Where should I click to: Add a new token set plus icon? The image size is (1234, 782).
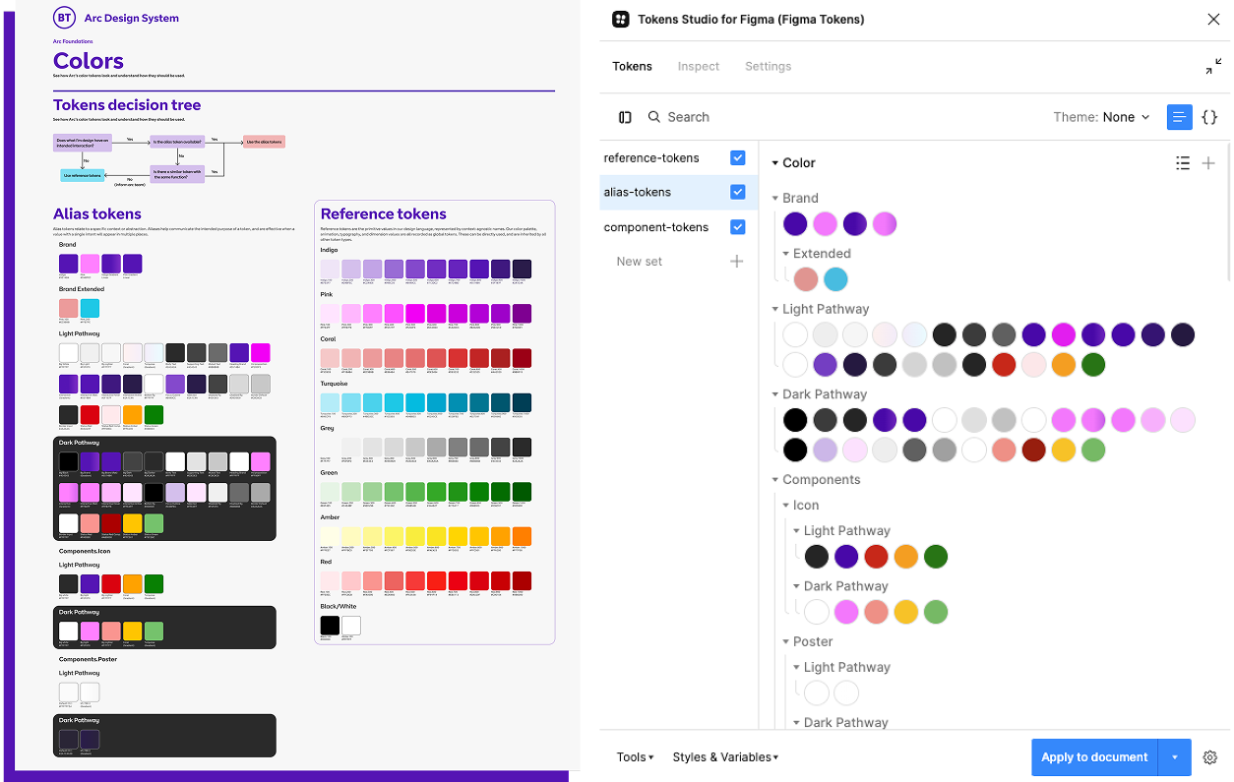click(x=736, y=262)
